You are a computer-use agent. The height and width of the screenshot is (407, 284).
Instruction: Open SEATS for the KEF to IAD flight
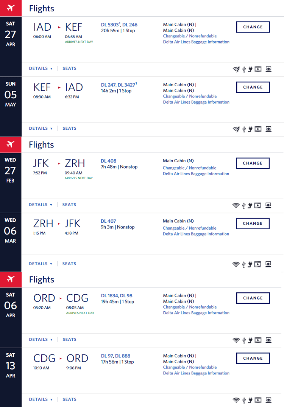[70, 129]
